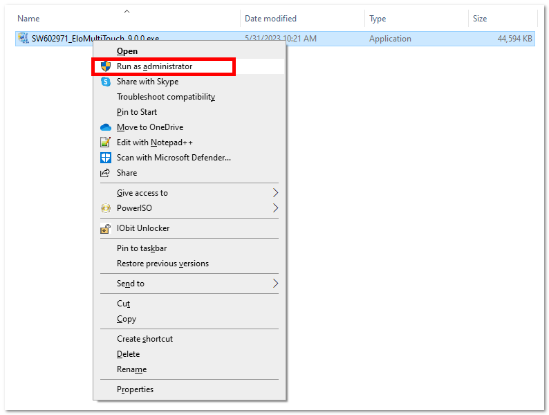The image size is (549, 415).
Task: Choose Delete from the menu
Action: coord(189,354)
